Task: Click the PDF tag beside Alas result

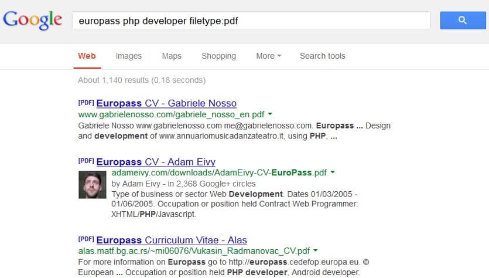Action: tap(86, 239)
